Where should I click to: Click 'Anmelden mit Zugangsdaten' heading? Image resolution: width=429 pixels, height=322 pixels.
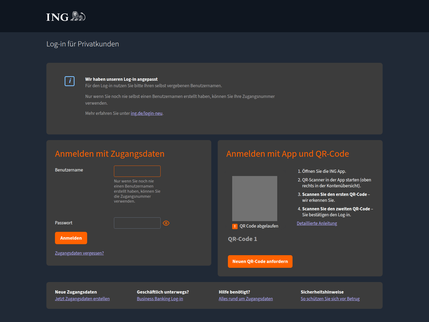pyautogui.click(x=110, y=154)
